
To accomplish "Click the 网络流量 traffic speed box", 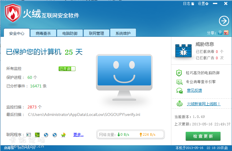I will tap(131, 134).
